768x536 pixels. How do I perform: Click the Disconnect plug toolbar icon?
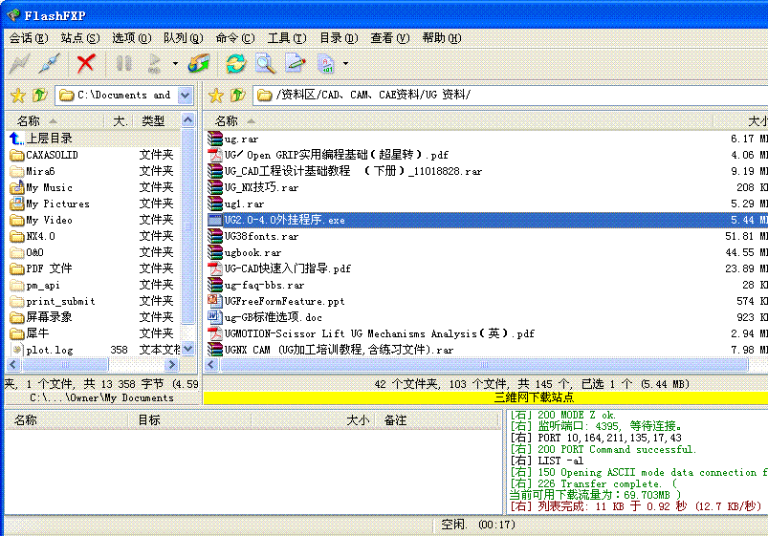pyautogui.click(x=50, y=64)
